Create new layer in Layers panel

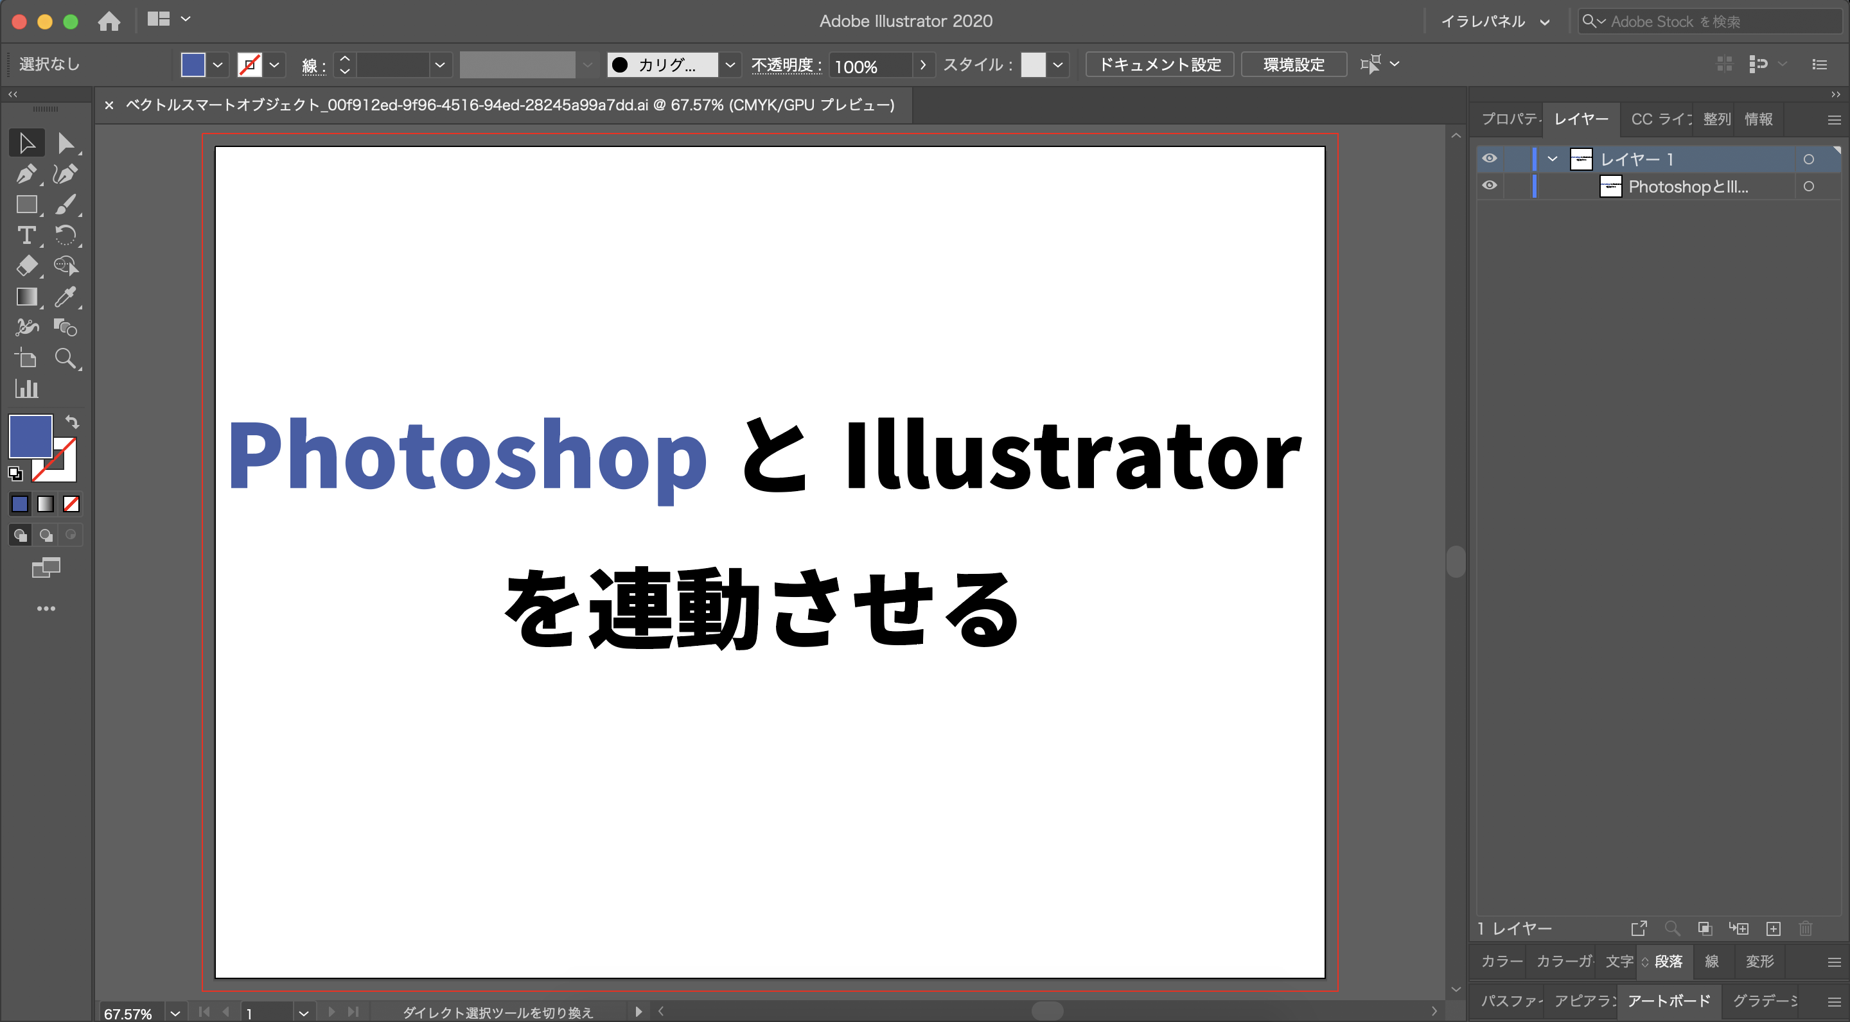pyautogui.click(x=1773, y=929)
